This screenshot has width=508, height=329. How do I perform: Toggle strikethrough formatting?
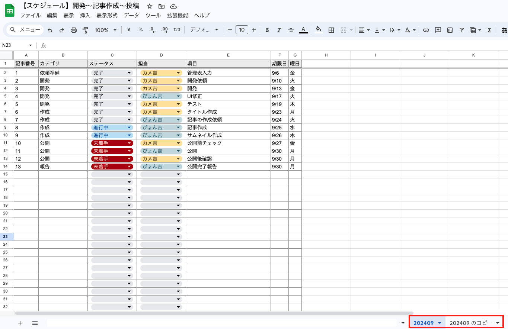click(291, 30)
